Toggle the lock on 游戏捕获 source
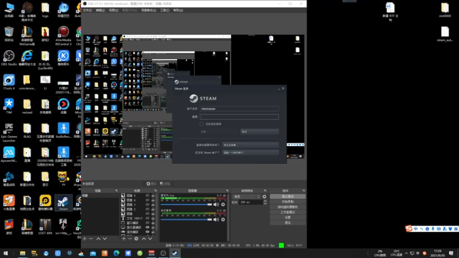 (153, 232)
